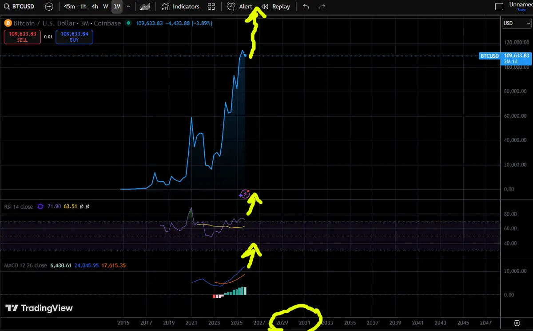Image resolution: width=533 pixels, height=331 pixels.
Task: Undo the last chart action
Action: coord(306,7)
